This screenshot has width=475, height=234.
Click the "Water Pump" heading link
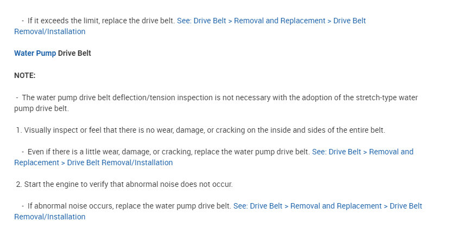(35, 54)
